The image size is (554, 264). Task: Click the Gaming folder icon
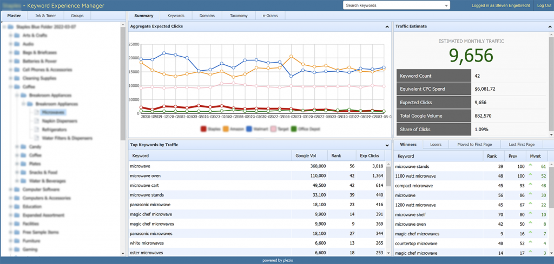(17, 250)
